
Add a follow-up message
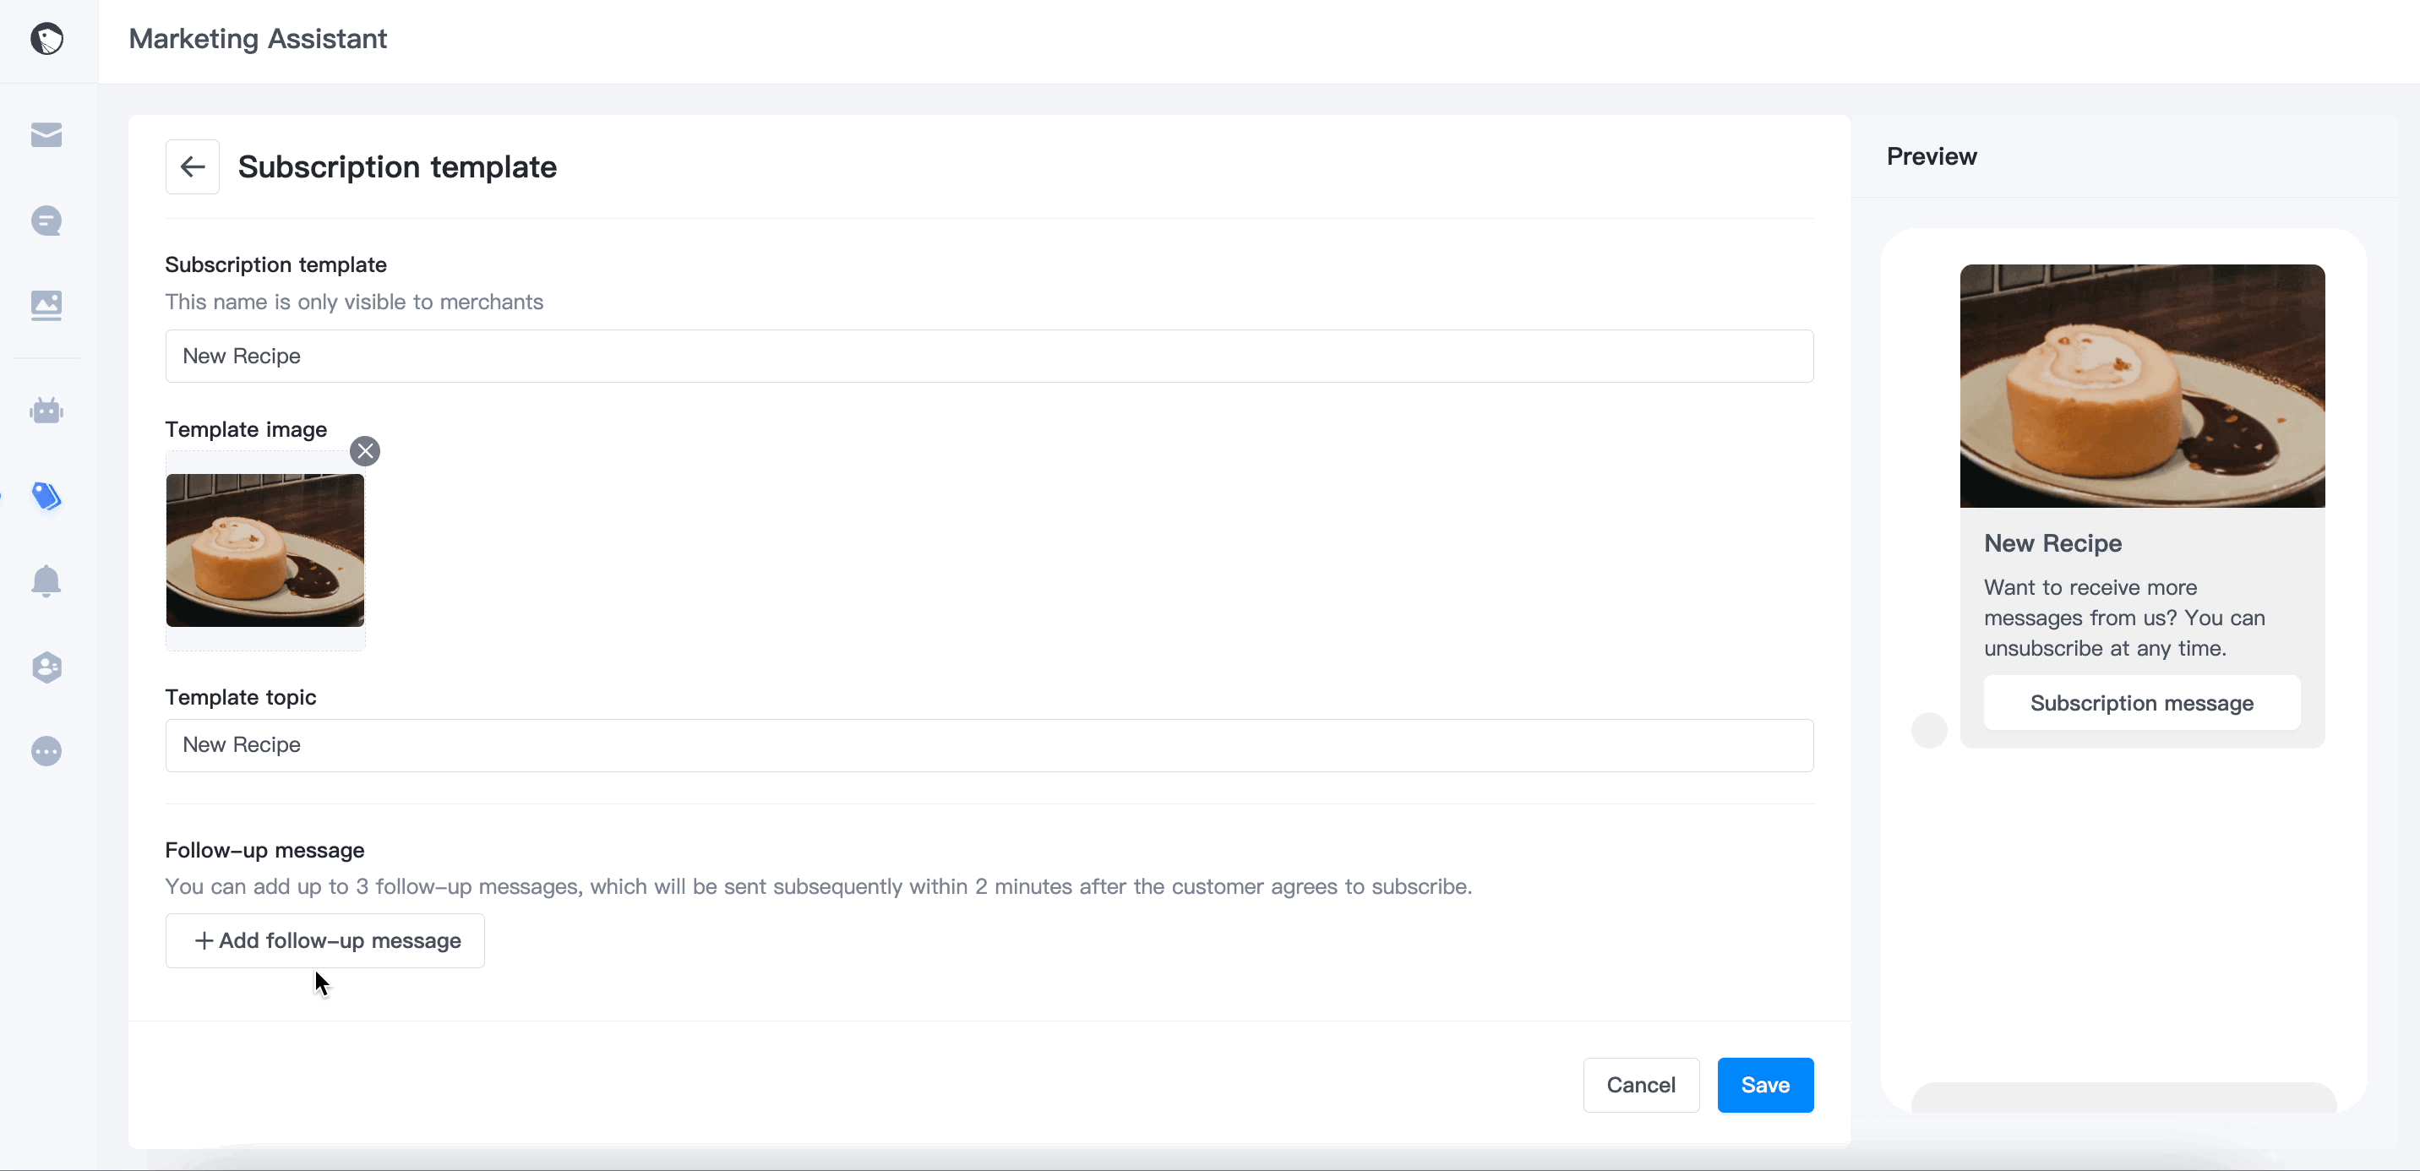click(x=325, y=940)
